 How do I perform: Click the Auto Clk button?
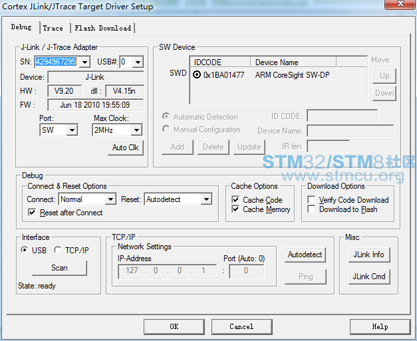pos(126,148)
